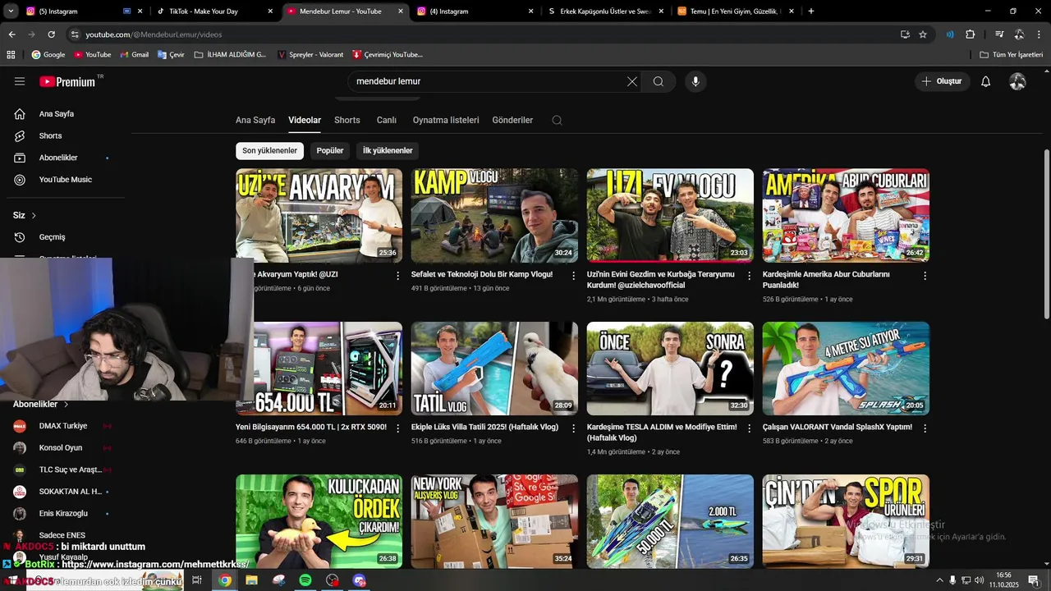
Task: Show hidden system tray icons
Action: coord(939,580)
